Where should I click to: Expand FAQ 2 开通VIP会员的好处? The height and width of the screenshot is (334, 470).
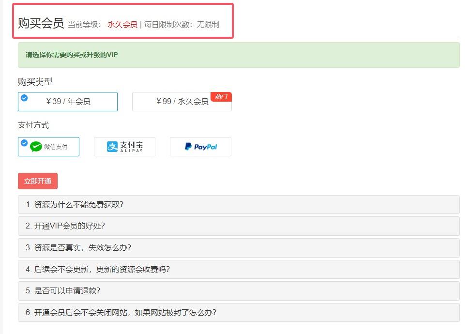click(239, 226)
